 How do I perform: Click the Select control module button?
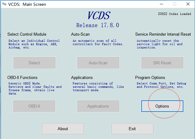(x=34, y=63)
